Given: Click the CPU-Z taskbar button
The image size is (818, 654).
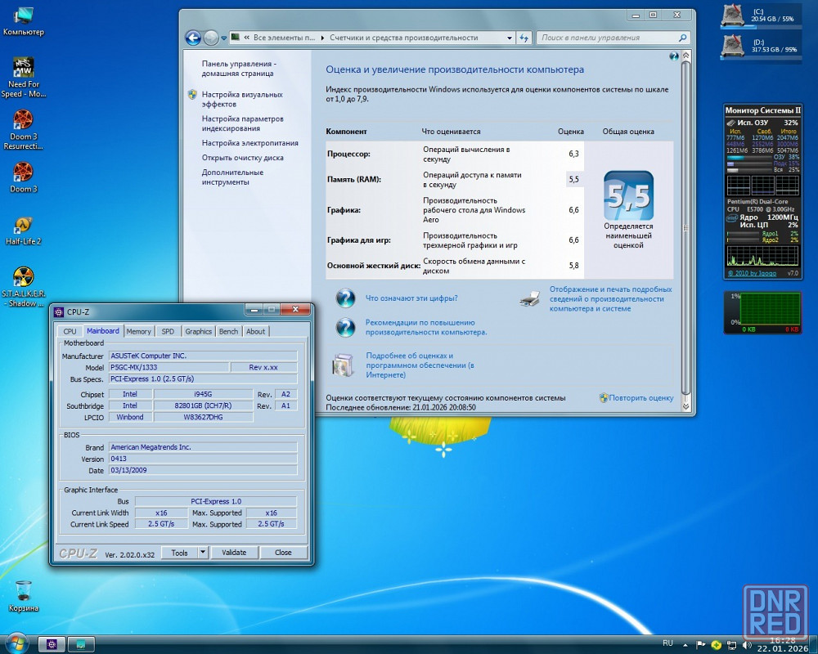Looking at the screenshot, I should point(52,644).
